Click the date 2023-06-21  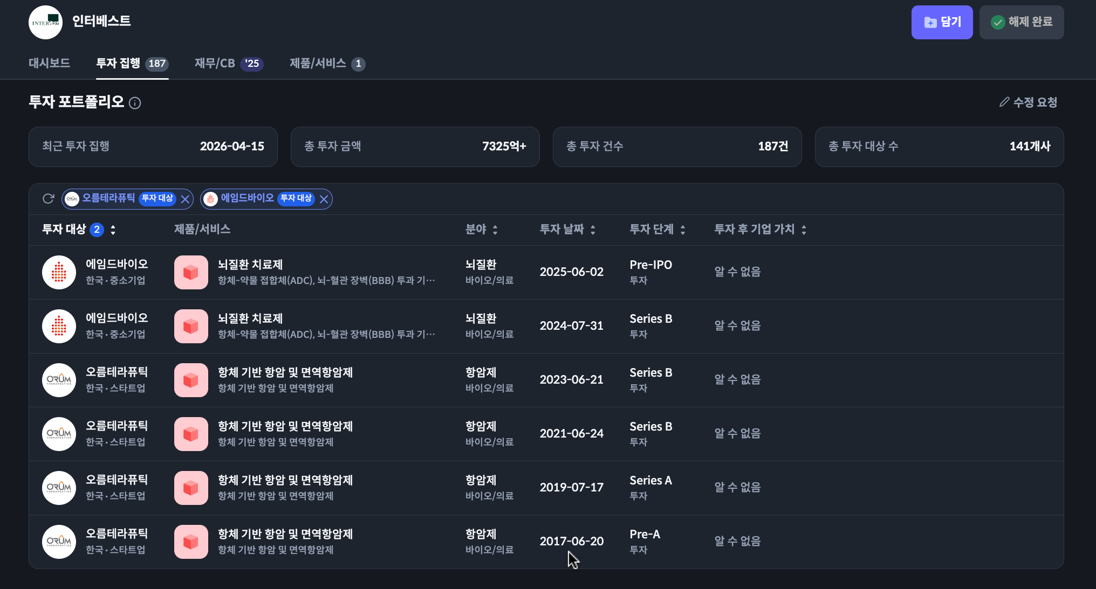pos(572,380)
